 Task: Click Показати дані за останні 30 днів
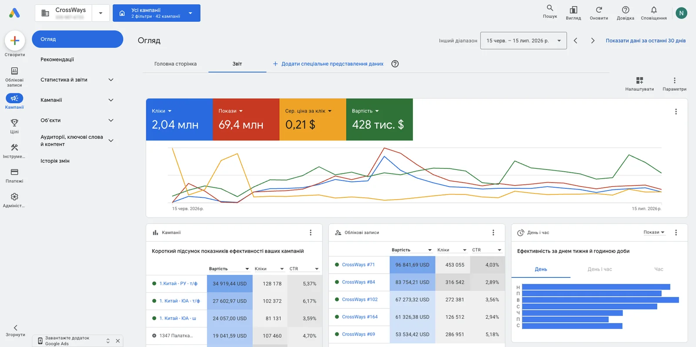646,40
